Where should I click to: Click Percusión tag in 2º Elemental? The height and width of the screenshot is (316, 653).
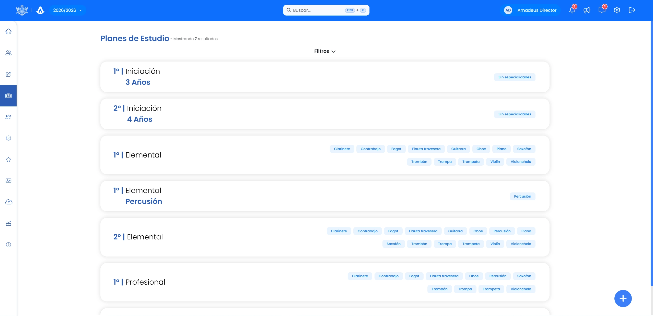[x=502, y=231]
